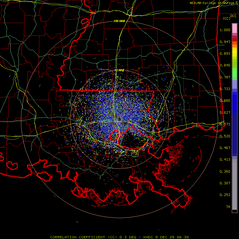
Task: Pick the gray segment of the color bar
Action: [x=234, y=185]
